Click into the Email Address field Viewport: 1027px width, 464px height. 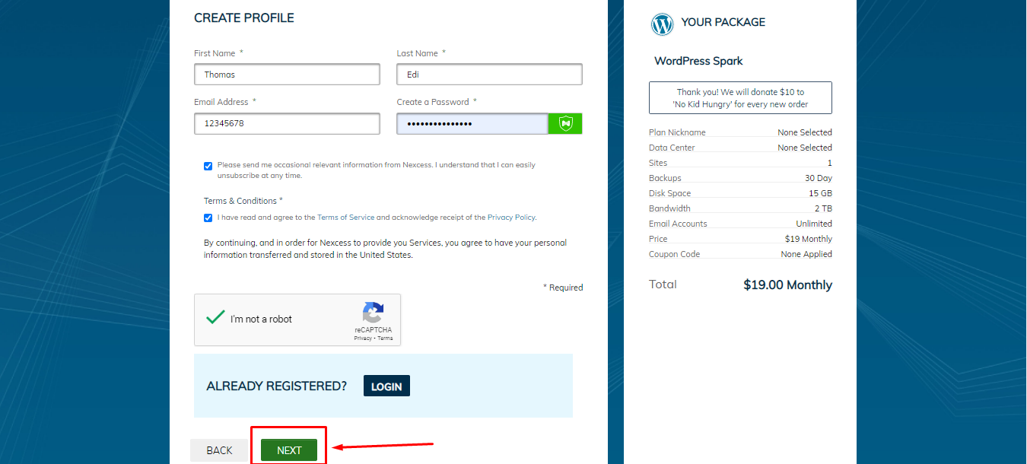(287, 123)
